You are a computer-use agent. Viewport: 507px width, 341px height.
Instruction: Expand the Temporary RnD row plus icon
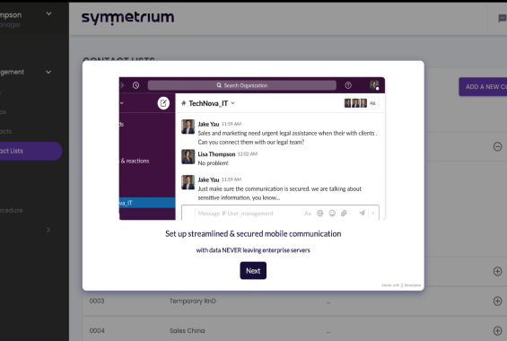(497, 301)
